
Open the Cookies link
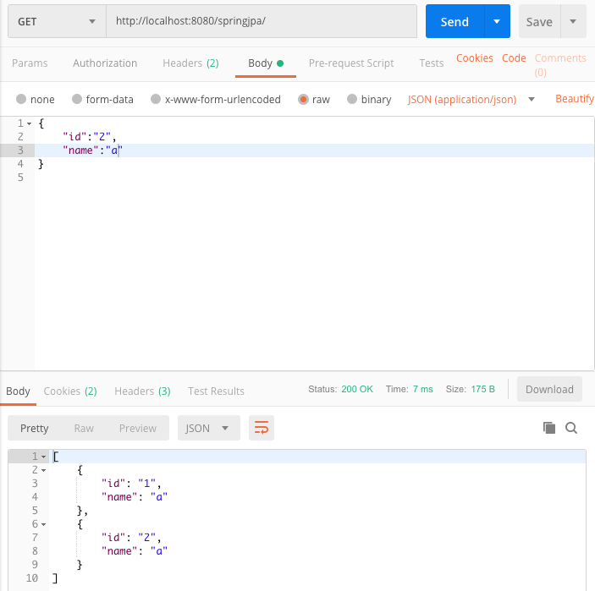tap(474, 58)
